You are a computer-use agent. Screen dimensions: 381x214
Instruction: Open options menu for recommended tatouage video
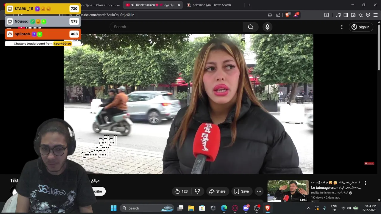click(x=365, y=183)
